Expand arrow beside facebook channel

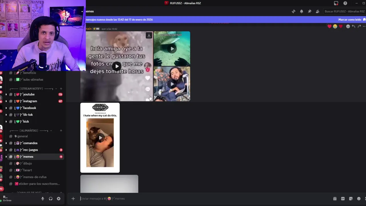pyautogui.click(x=6, y=108)
